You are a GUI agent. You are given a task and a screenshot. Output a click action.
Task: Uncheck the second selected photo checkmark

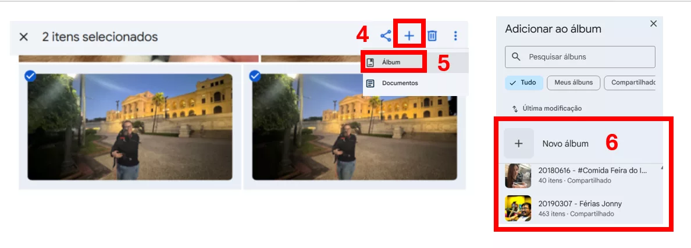click(x=255, y=76)
